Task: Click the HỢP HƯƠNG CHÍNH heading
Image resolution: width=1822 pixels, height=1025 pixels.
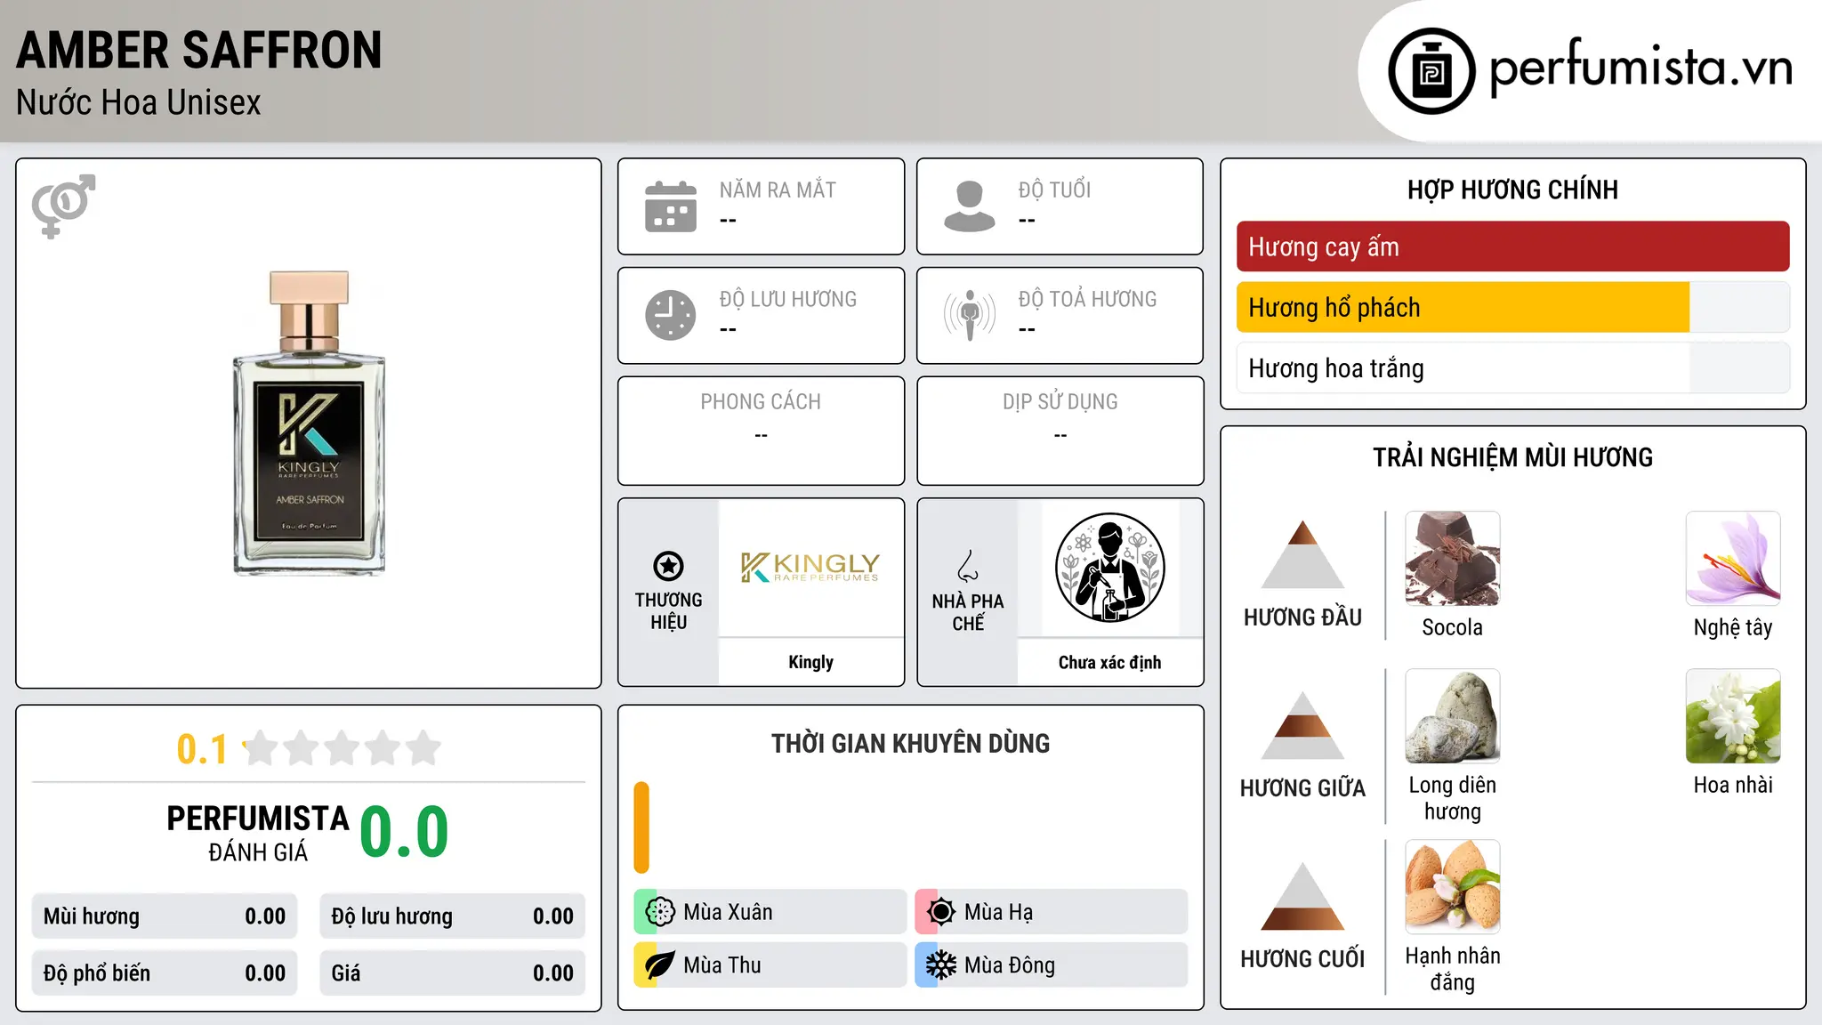Action: click(1512, 190)
